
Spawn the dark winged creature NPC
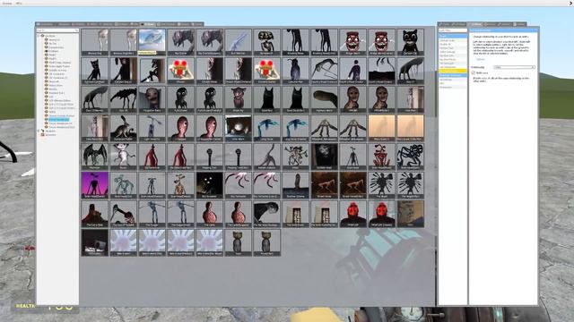point(94,157)
